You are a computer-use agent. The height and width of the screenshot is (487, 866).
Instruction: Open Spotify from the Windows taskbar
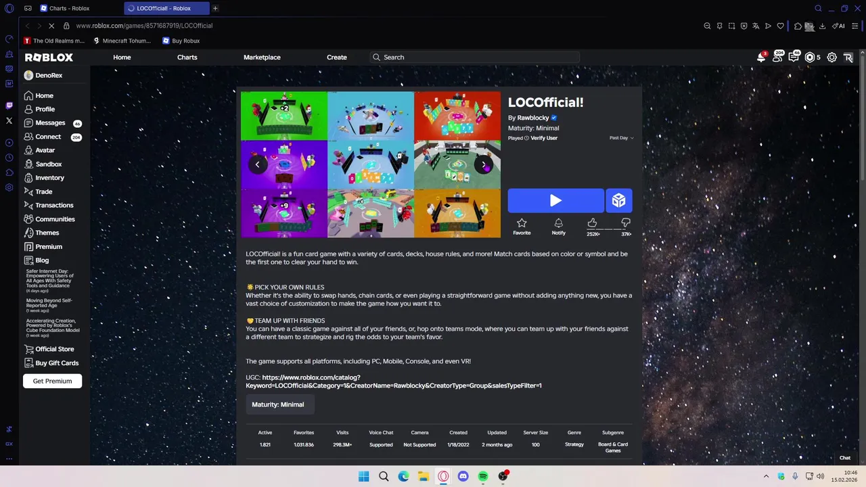pos(483,476)
